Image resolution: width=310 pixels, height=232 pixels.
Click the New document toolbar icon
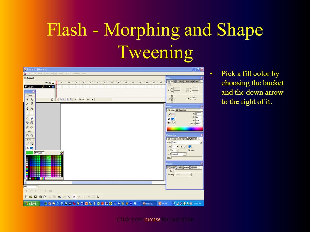point(26,197)
